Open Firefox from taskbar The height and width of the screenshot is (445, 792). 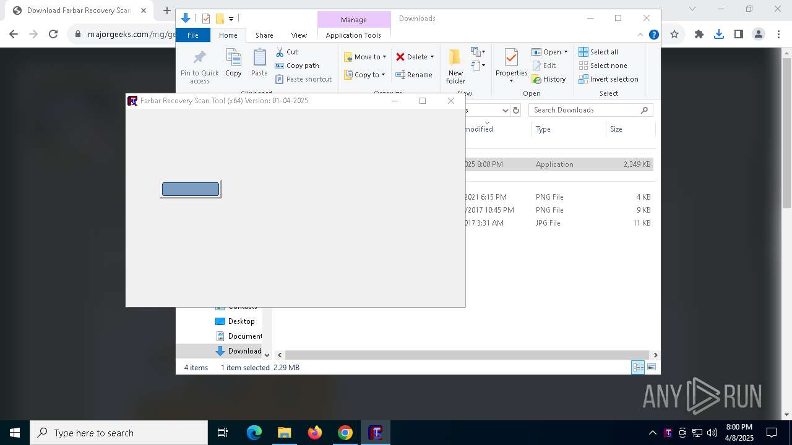pos(315,433)
